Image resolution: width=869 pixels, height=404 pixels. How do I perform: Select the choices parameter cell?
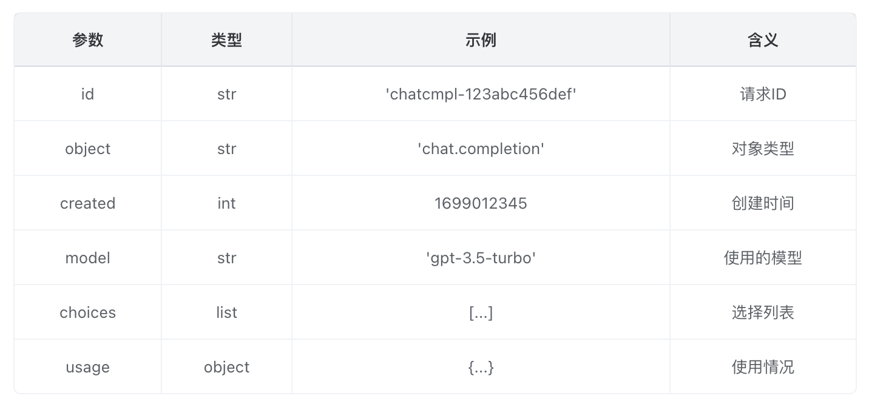pyautogui.click(x=88, y=312)
